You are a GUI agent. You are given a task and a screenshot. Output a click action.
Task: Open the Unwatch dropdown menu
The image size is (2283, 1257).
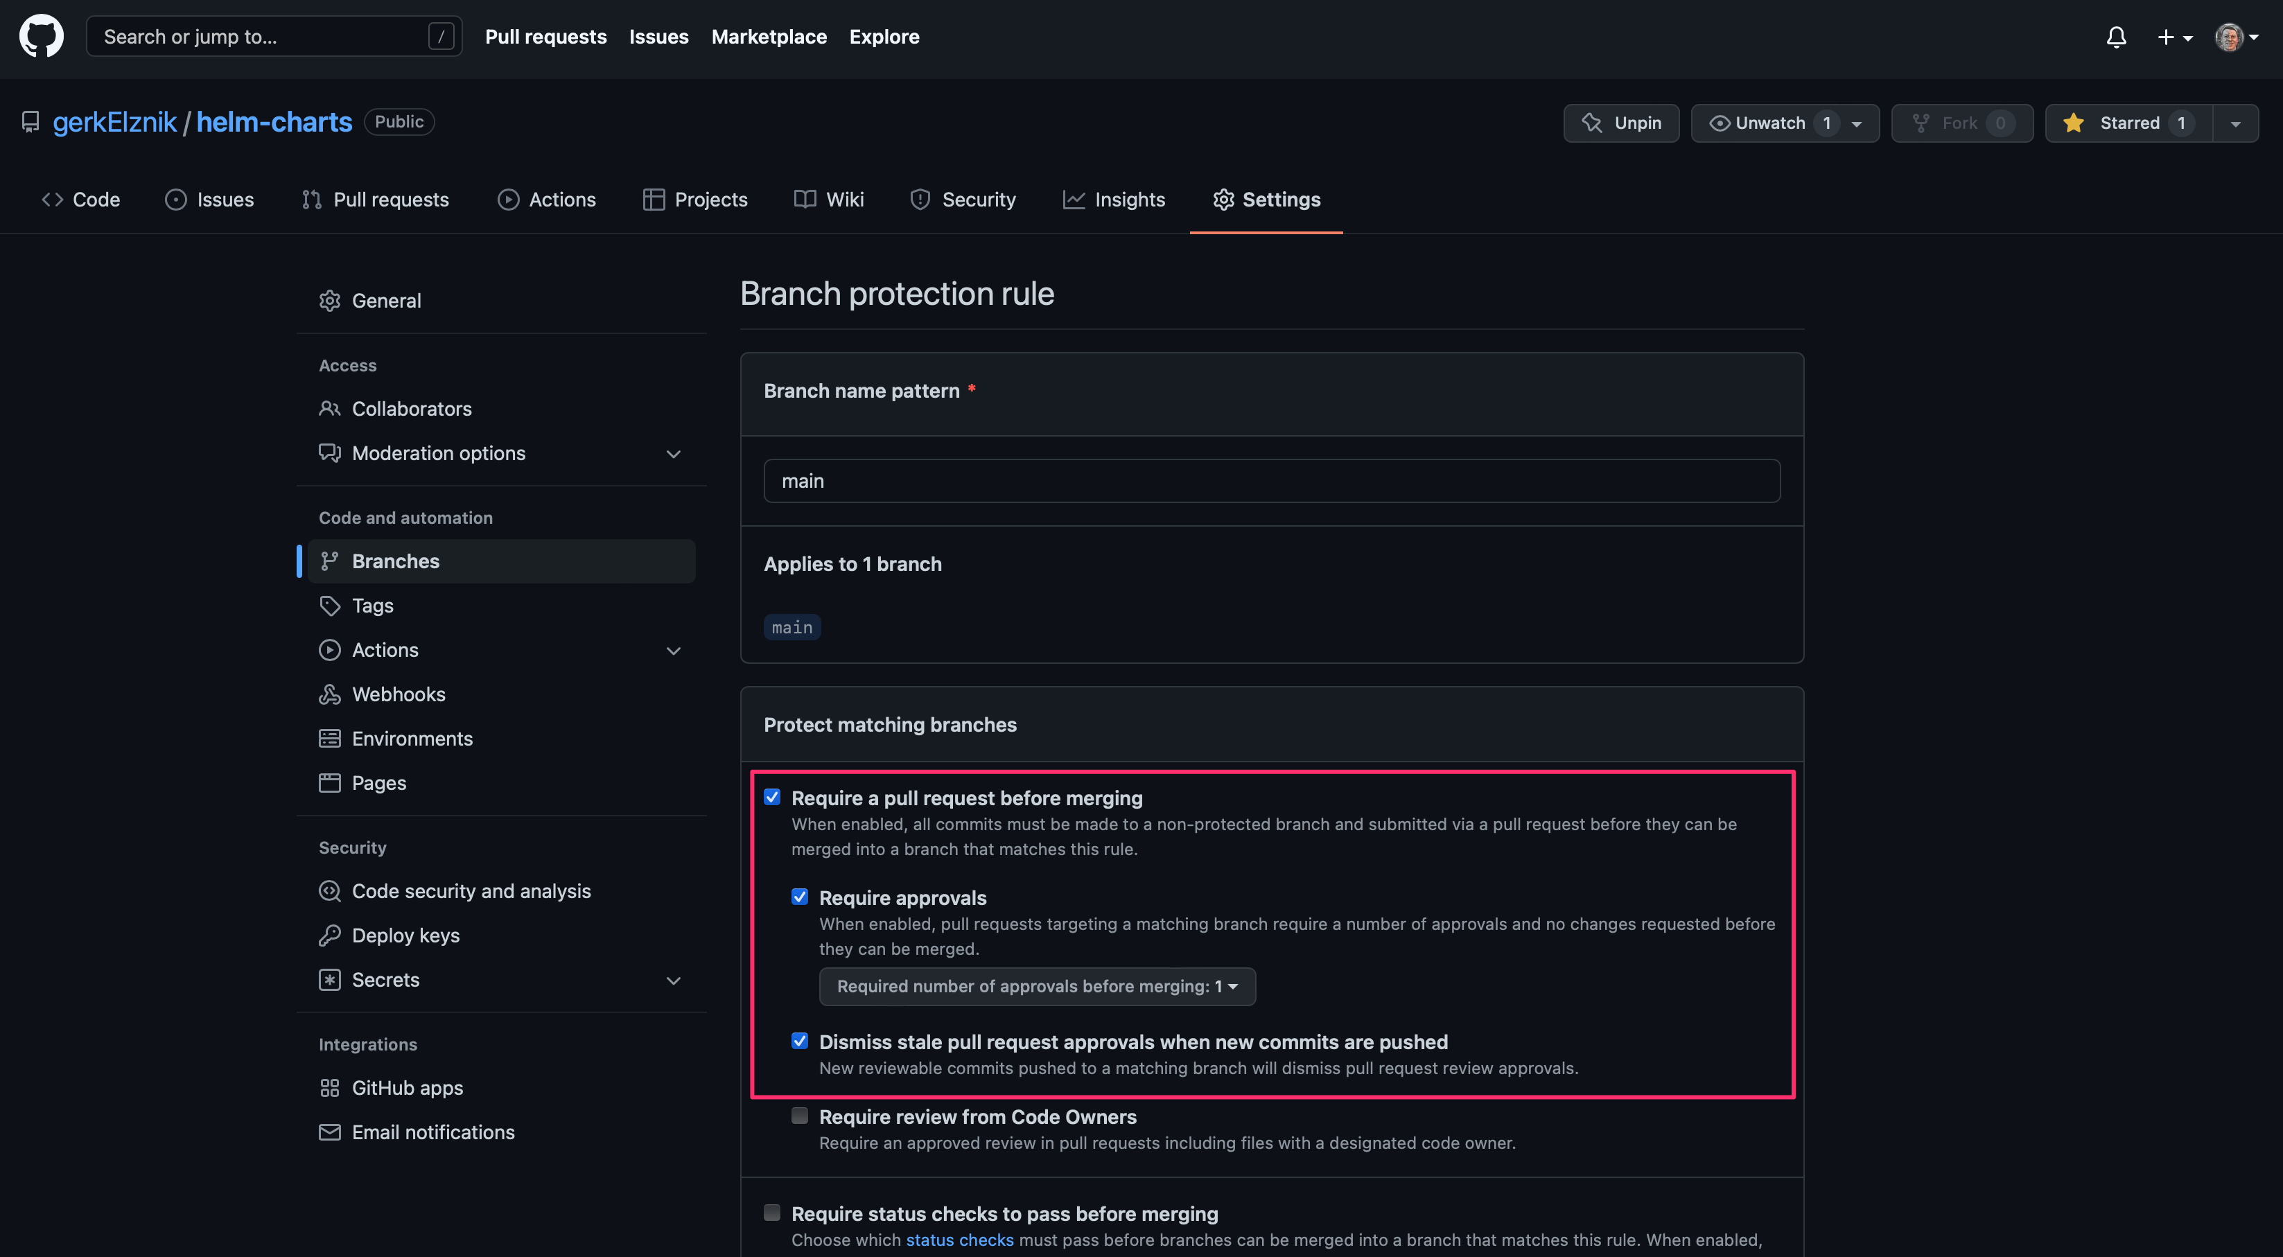(x=1856, y=123)
